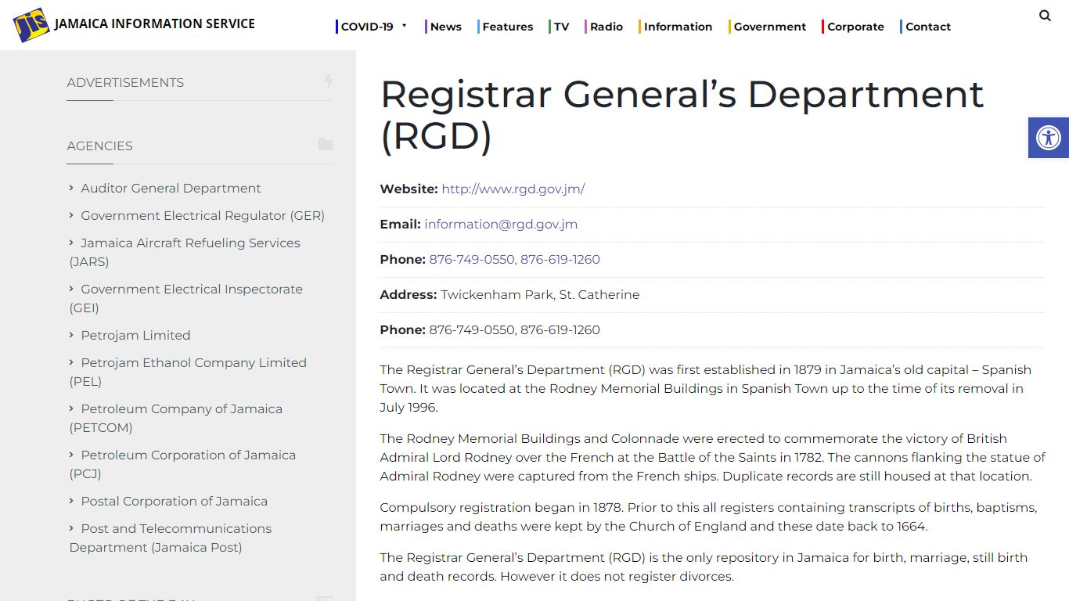The image size is (1069, 601).
Task: Click the information@rgd.gov.jm email link
Action: 501,224
